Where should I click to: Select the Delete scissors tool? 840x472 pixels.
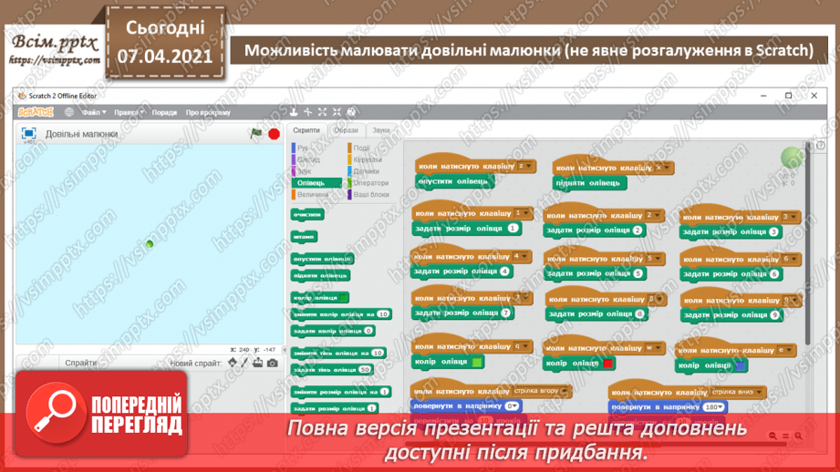308,112
